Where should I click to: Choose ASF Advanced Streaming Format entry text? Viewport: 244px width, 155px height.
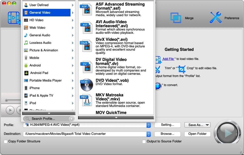[120, 10]
